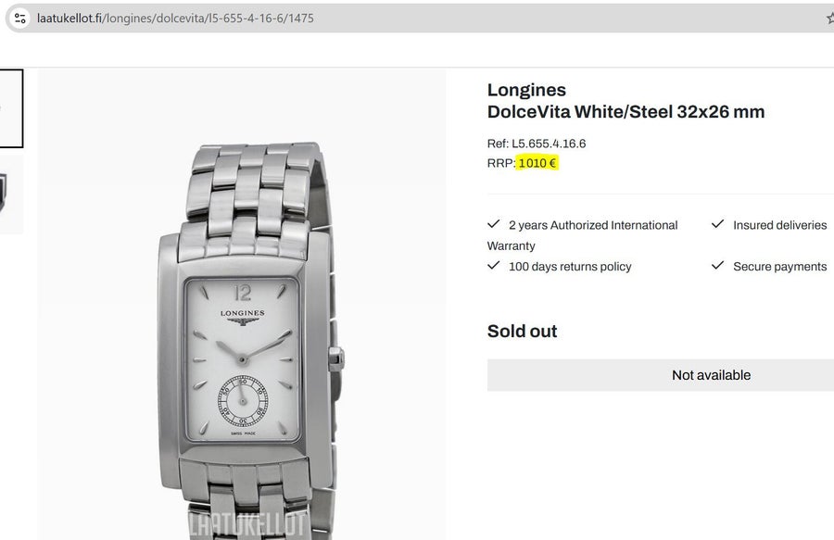Click the Sold out label
The image size is (834, 540).
[522, 331]
